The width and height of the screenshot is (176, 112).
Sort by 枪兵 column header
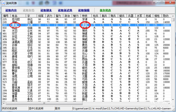coord(96,16)
